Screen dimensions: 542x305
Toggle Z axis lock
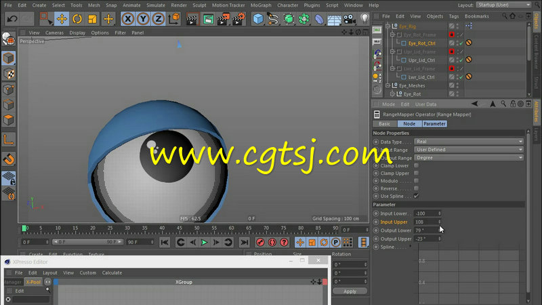pos(159,19)
